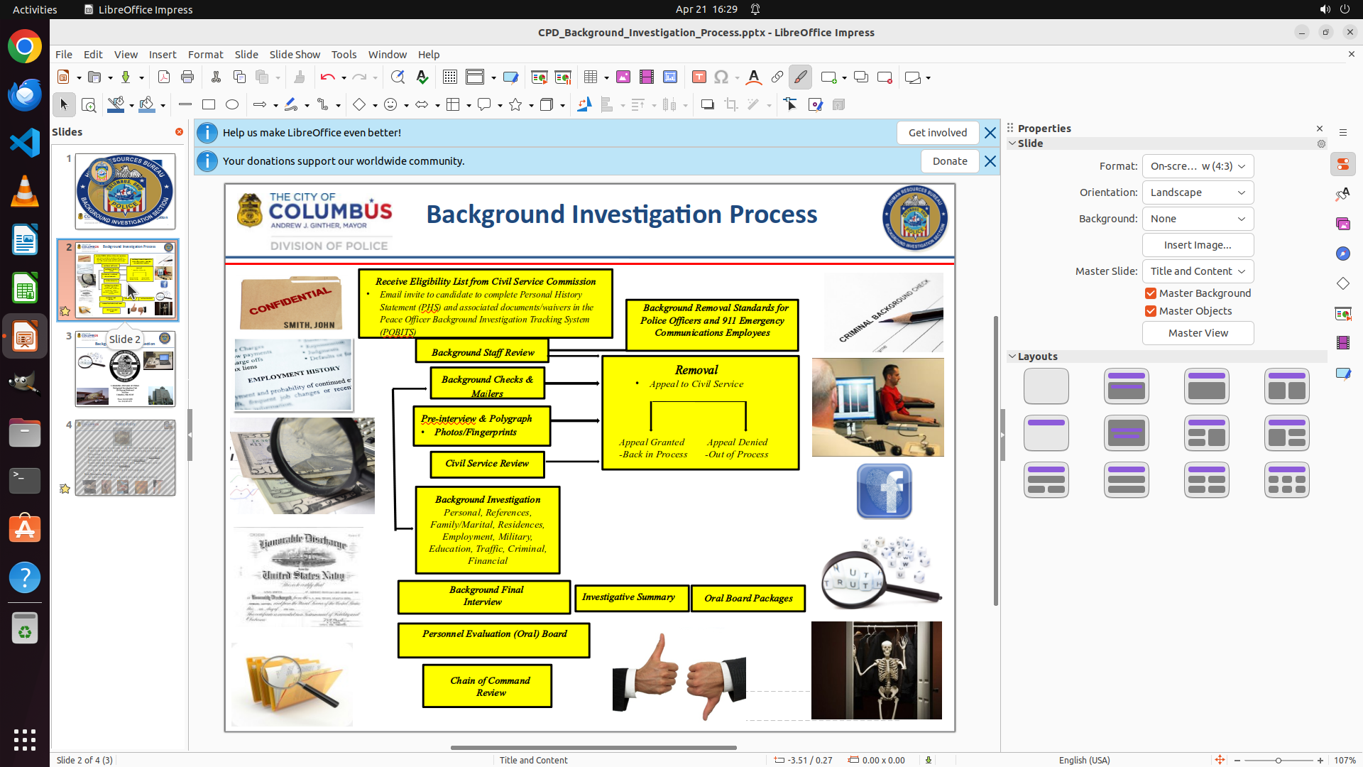Click the Master View button
The image size is (1363, 767).
[1198, 333]
